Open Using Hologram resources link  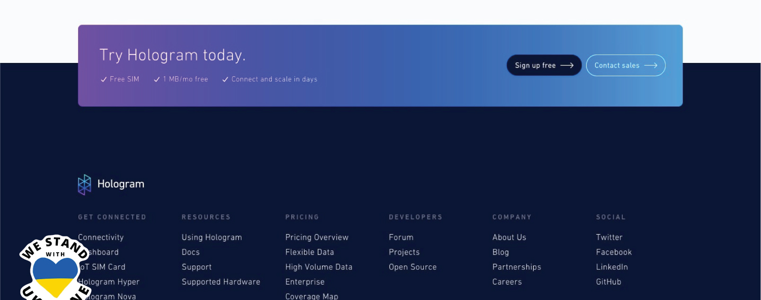(212, 238)
